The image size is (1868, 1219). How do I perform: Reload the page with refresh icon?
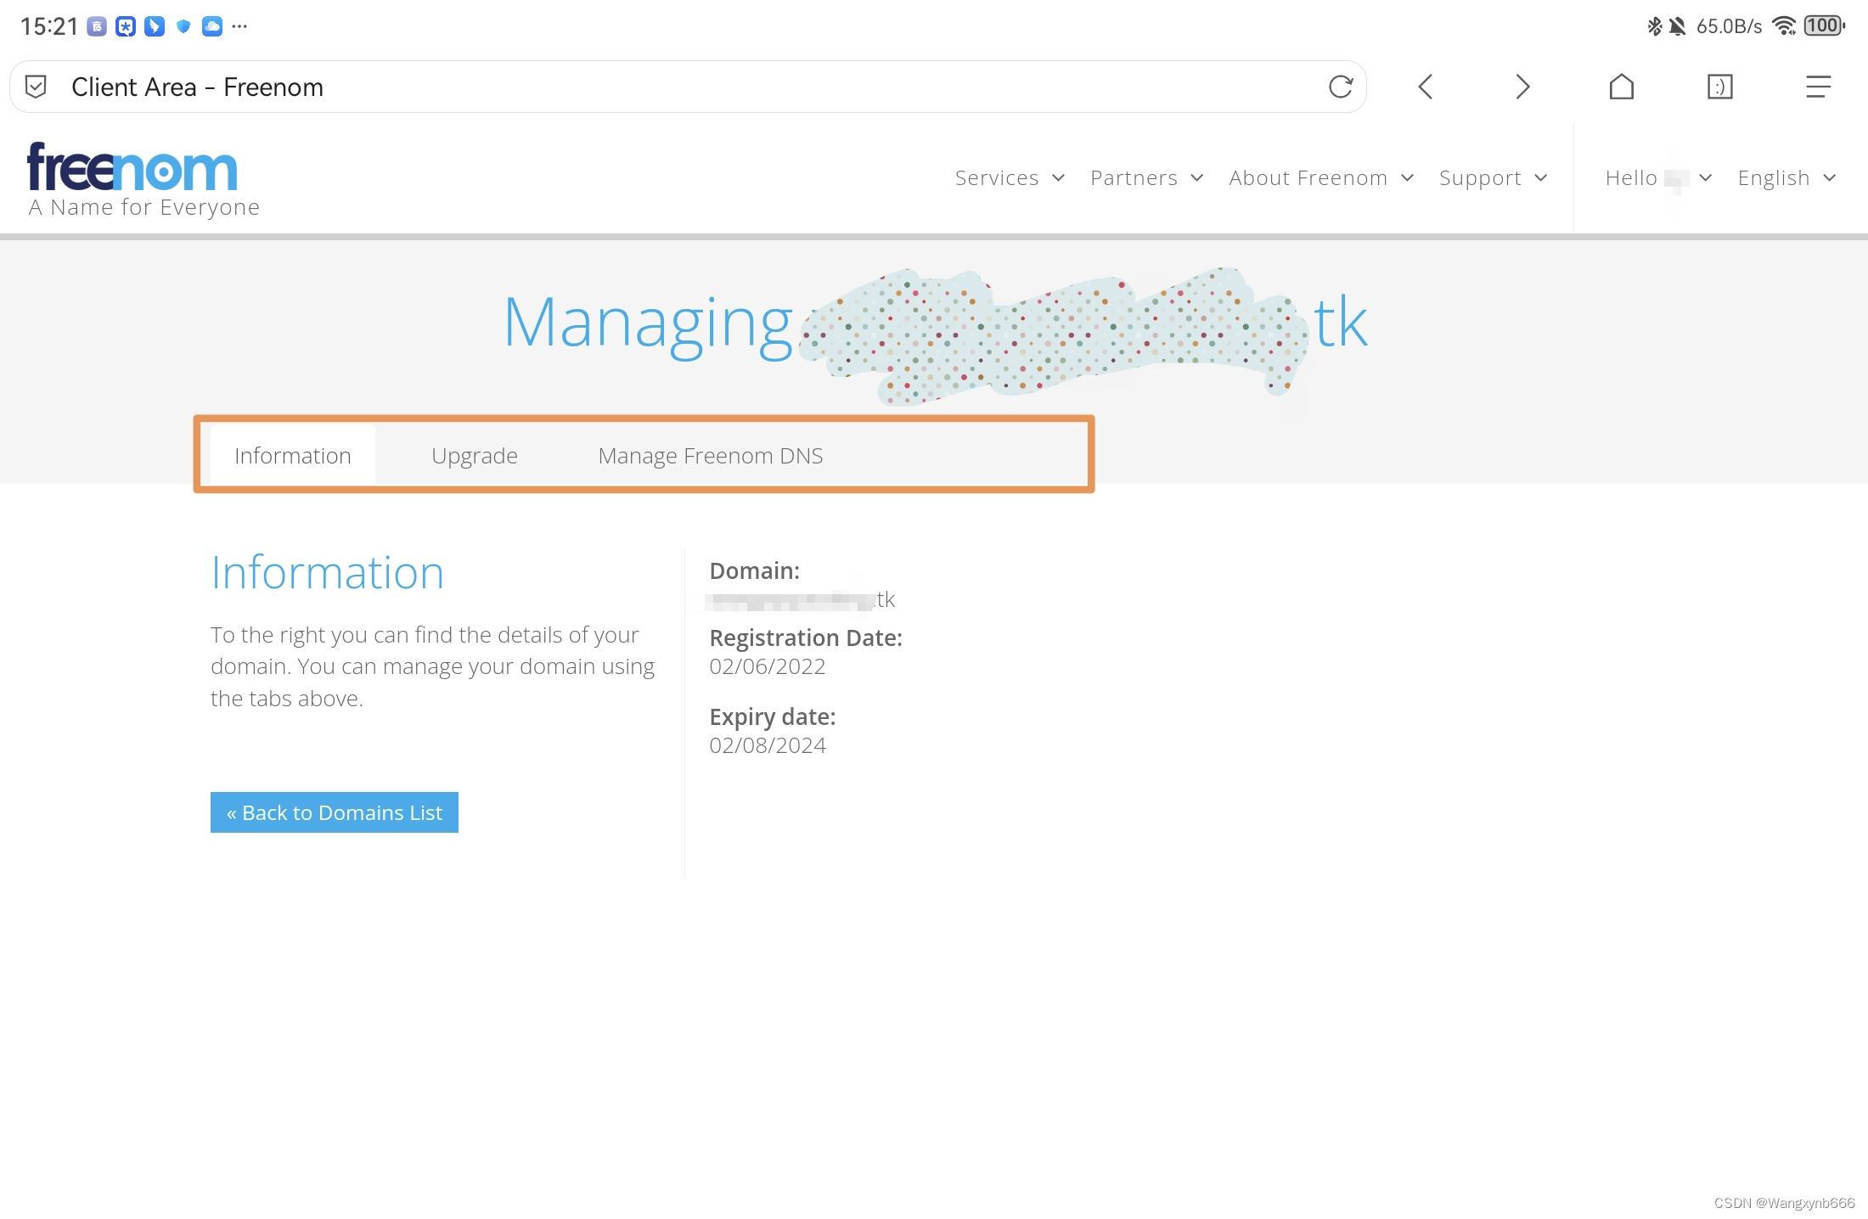click(1340, 87)
